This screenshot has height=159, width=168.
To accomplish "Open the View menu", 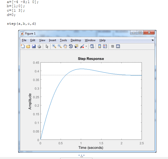I will pos(42,40).
